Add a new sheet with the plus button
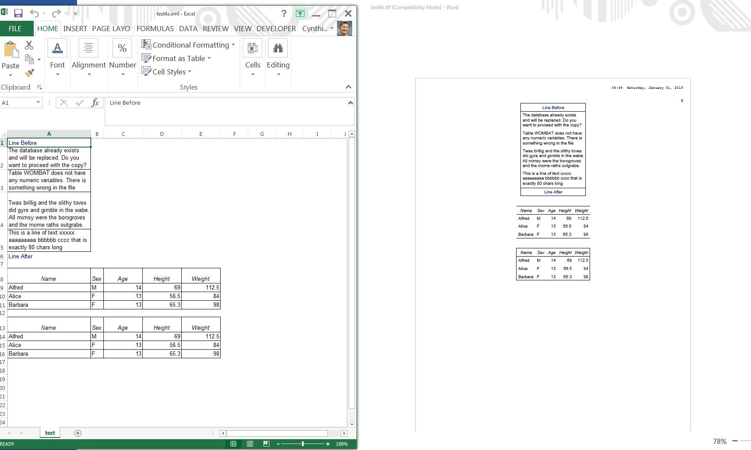Screen dimensions: 751x450 pos(78,433)
